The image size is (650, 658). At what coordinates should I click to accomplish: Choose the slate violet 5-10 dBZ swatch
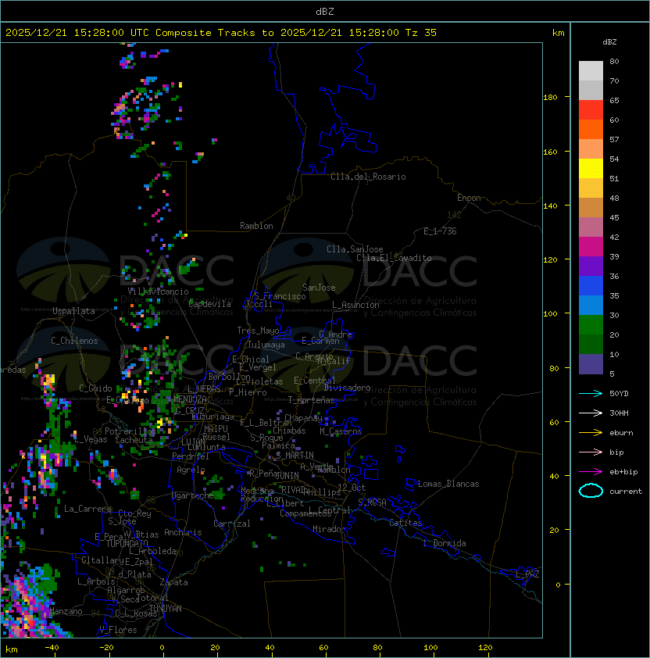(591, 364)
